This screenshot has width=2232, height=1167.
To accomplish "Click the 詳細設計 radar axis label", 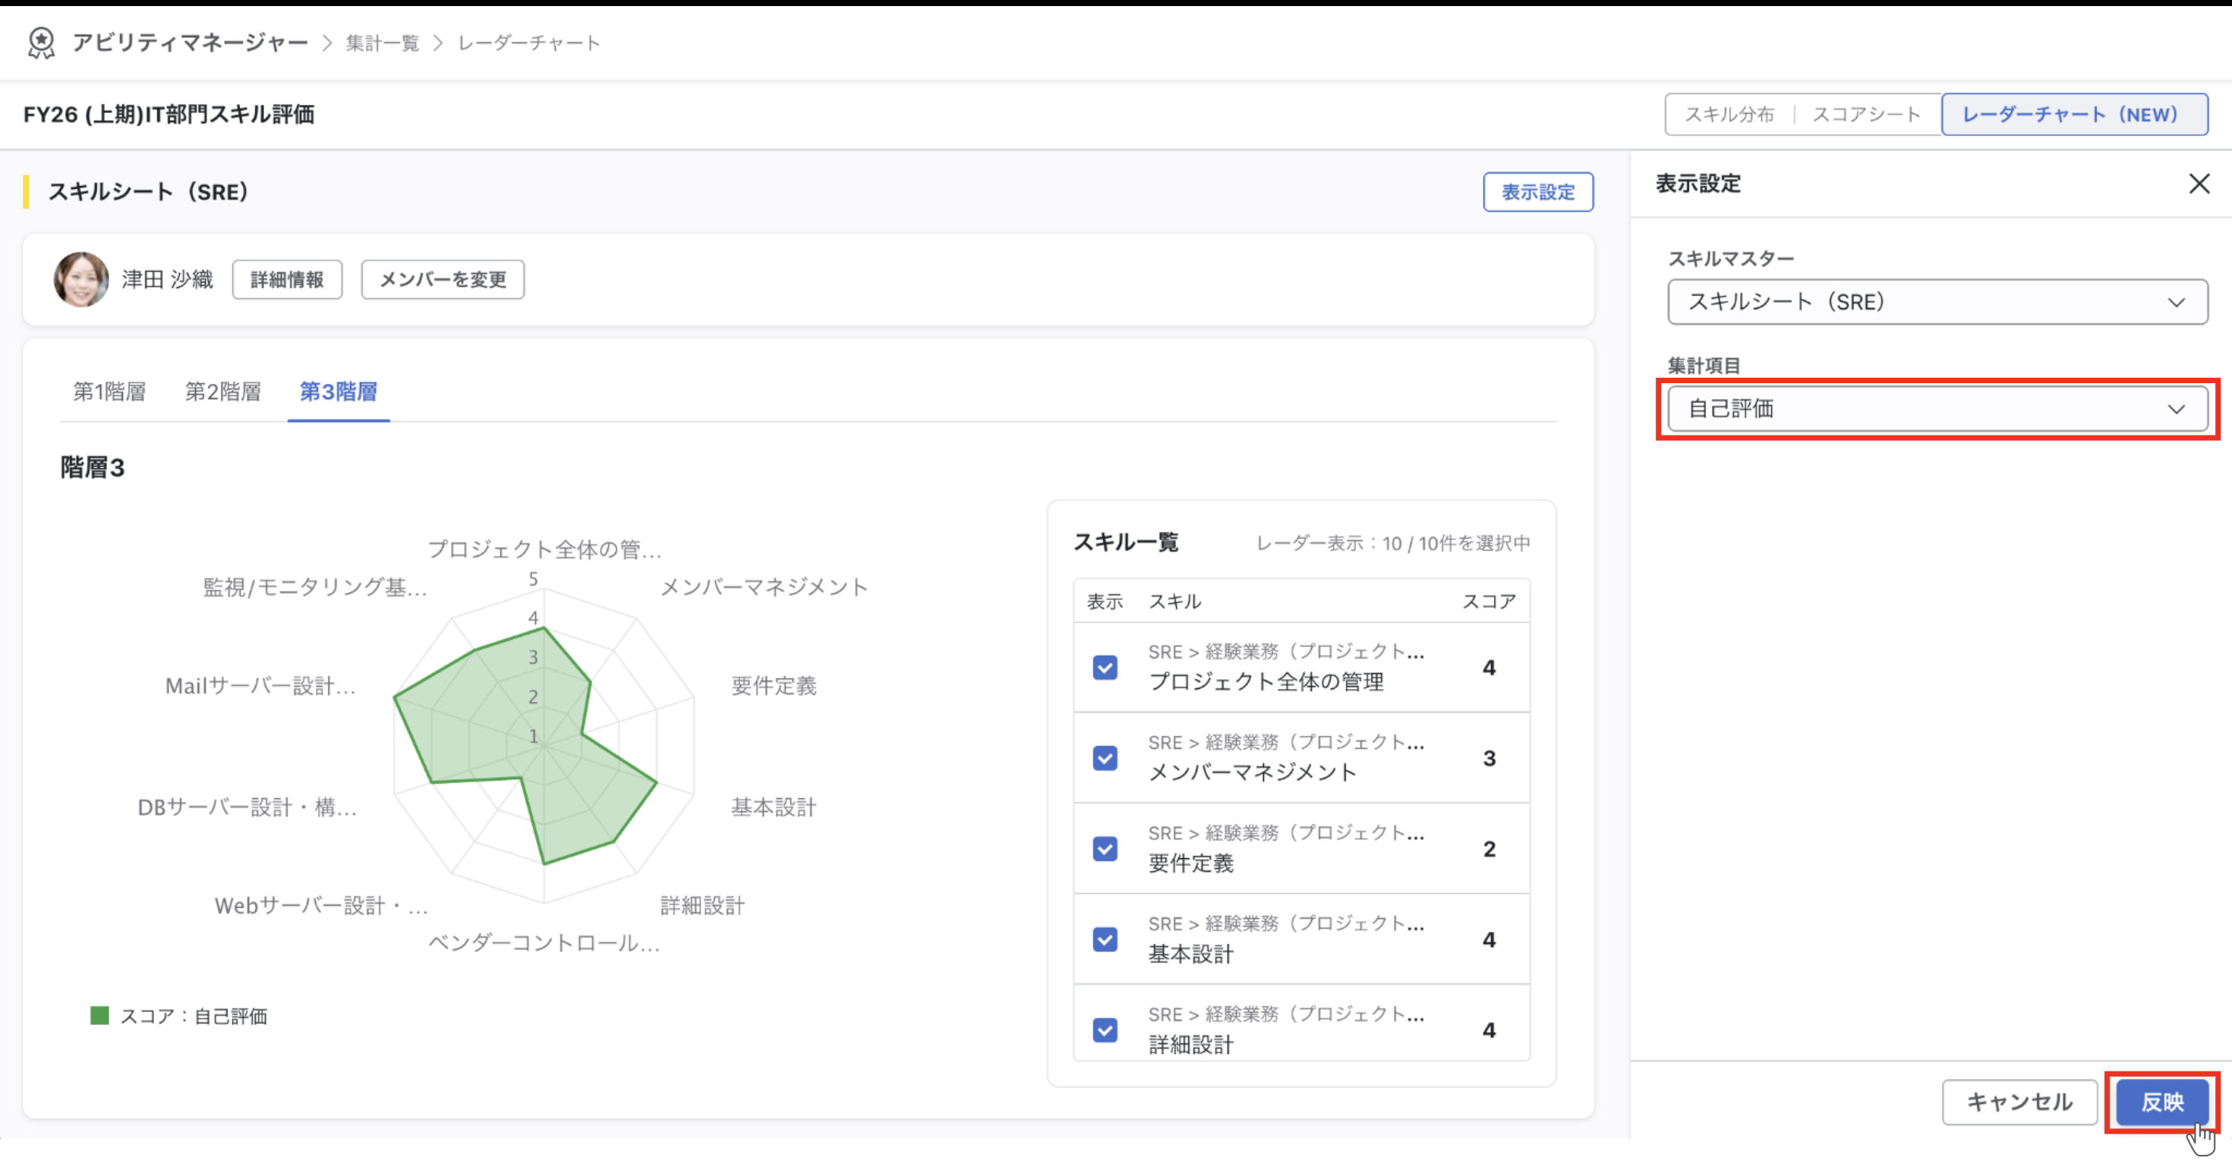I will [701, 905].
